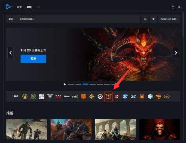This screenshot has width=186, height=143.
Task: Expand the Battle.net logo menu
Action: [8, 7]
